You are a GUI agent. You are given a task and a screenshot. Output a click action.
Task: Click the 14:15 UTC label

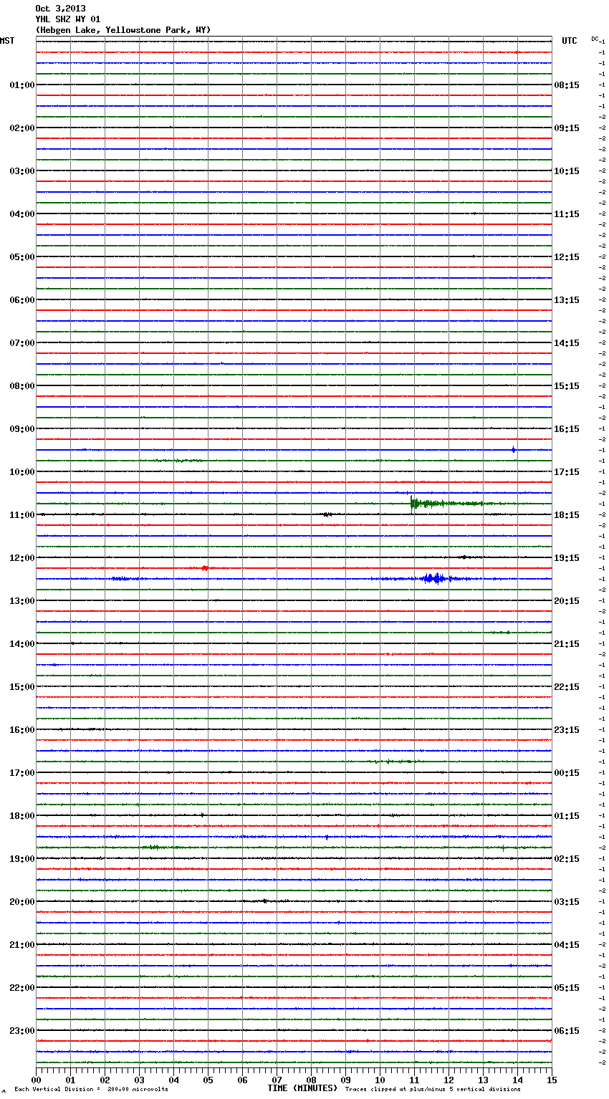coord(567,343)
